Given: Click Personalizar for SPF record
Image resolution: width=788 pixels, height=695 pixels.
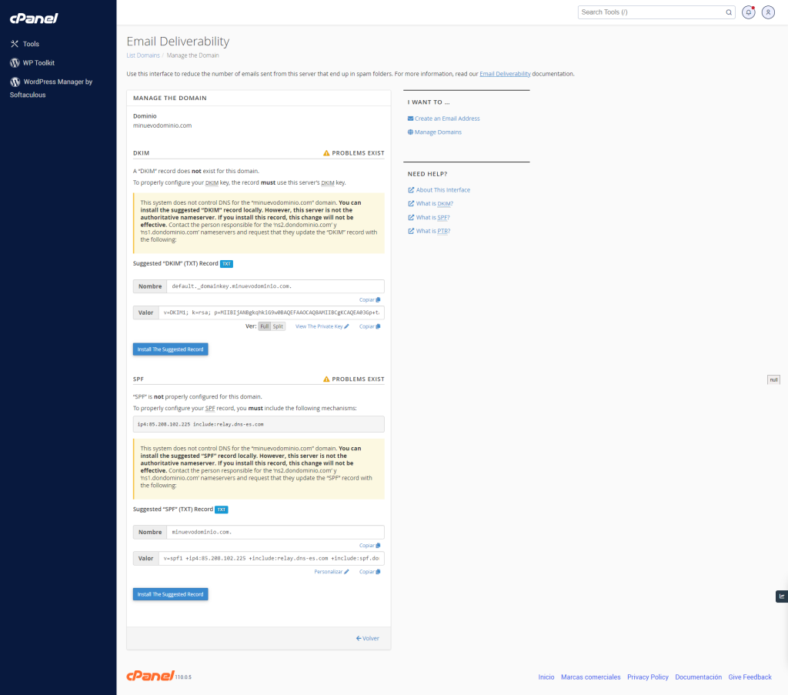Looking at the screenshot, I should click(331, 572).
